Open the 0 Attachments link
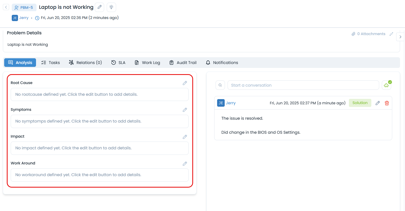 coord(368,34)
